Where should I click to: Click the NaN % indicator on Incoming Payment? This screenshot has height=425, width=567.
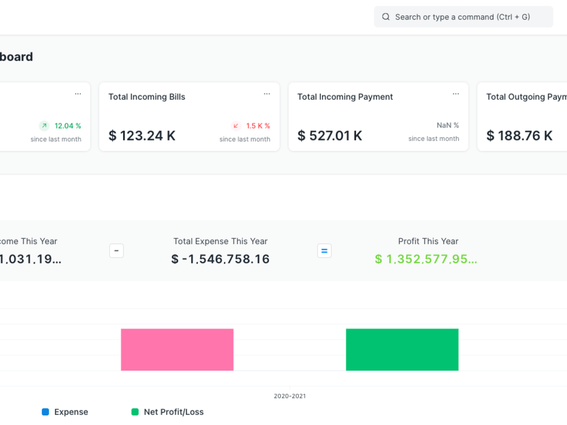pyautogui.click(x=448, y=125)
